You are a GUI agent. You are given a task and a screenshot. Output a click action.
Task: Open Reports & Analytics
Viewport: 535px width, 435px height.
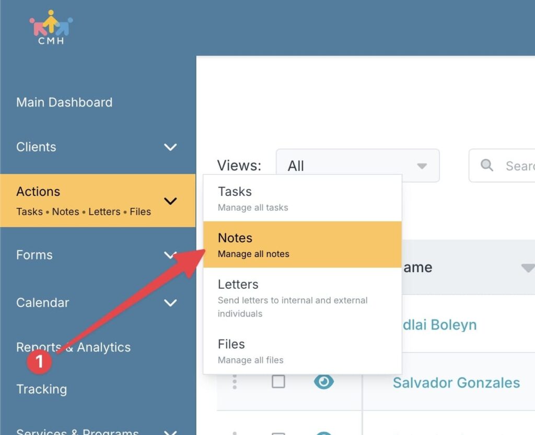pos(73,347)
